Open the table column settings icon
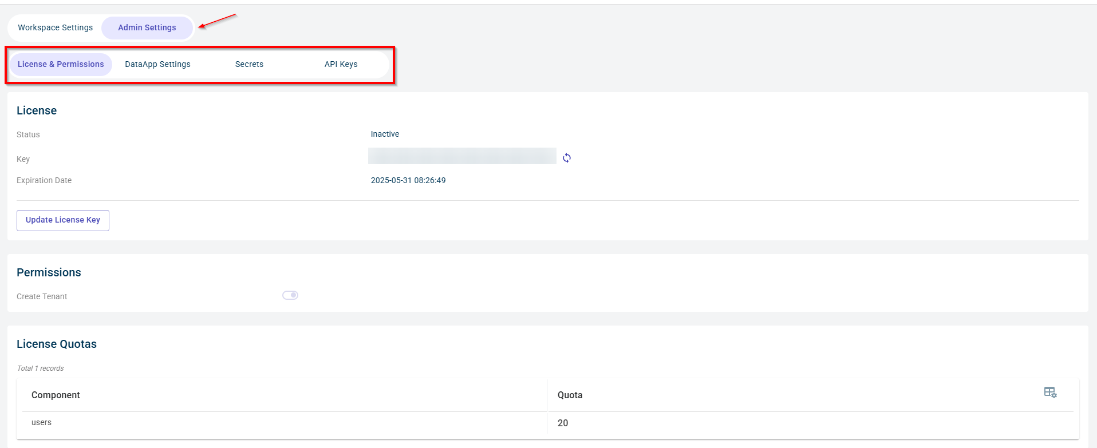Image resolution: width=1097 pixels, height=448 pixels. (x=1049, y=393)
